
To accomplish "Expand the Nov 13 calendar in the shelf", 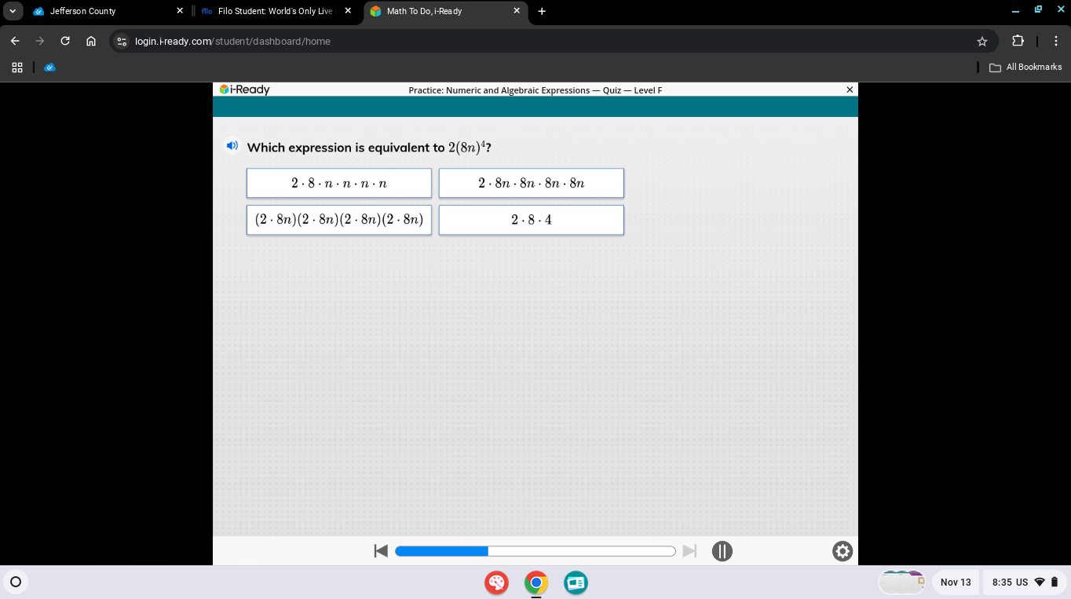I will [x=956, y=582].
